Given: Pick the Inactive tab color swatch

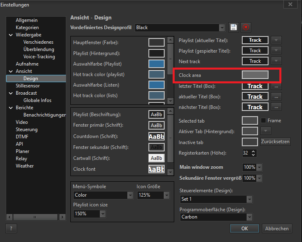Looking at the screenshot, I should coord(250,142).
